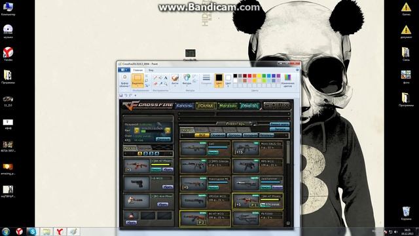This screenshot has height=236, width=419.
Task: Click the Save icon in quick access toolbar
Action: pos(121,95)
